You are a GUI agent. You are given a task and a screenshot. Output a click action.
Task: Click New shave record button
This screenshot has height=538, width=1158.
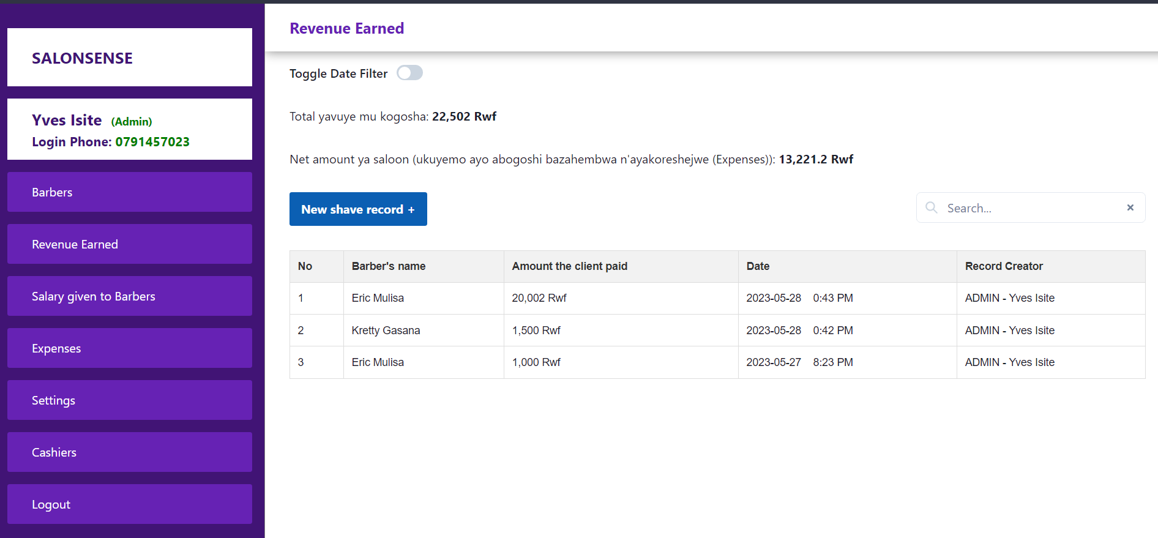[x=358, y=209]
